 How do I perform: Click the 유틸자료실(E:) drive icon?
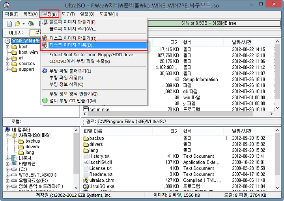point(14,181)
